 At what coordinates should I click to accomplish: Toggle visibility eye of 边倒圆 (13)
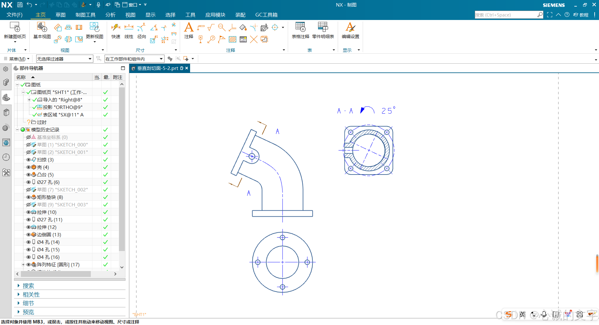pyautogui.click(x=28, y=234)
